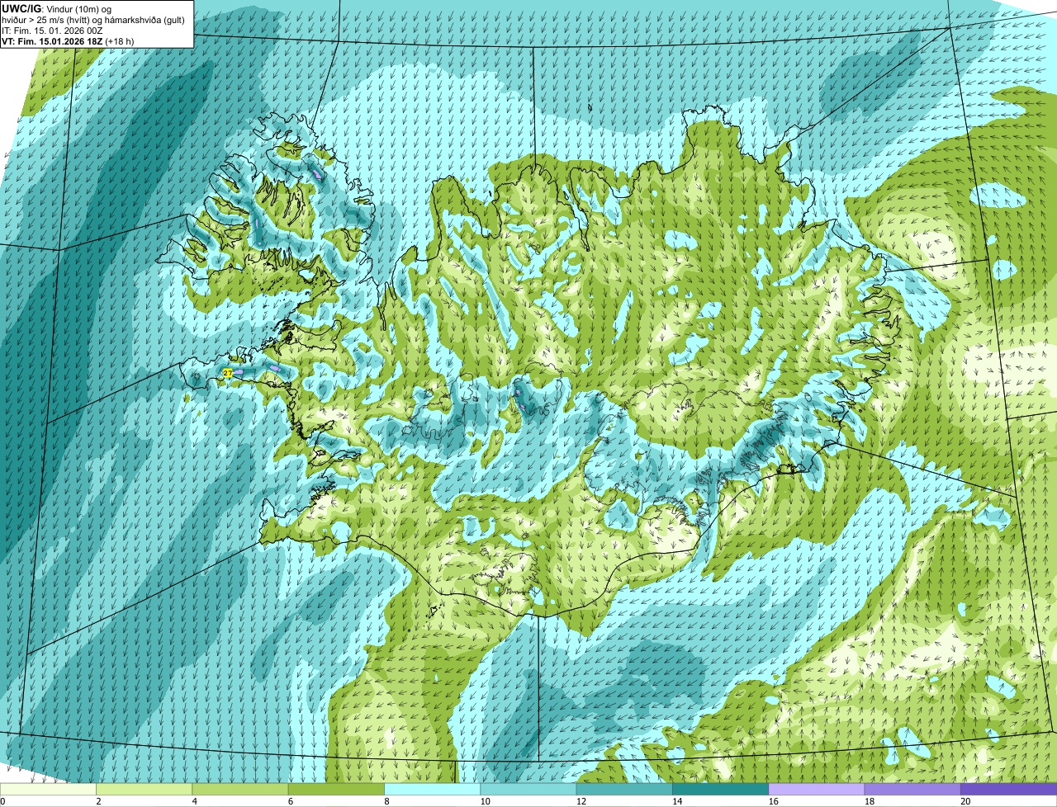
Task: Click the valid time 'VT: Fim. 15.01.2026 18Z (+18 h)'
Action: point(68,41)
